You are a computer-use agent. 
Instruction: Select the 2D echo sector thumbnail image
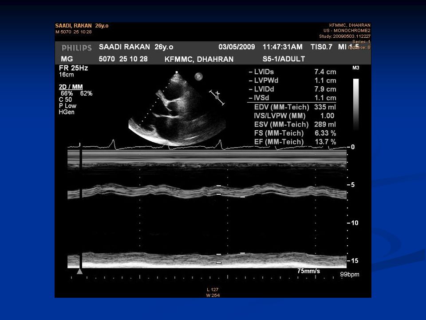[x=177, y=108]
